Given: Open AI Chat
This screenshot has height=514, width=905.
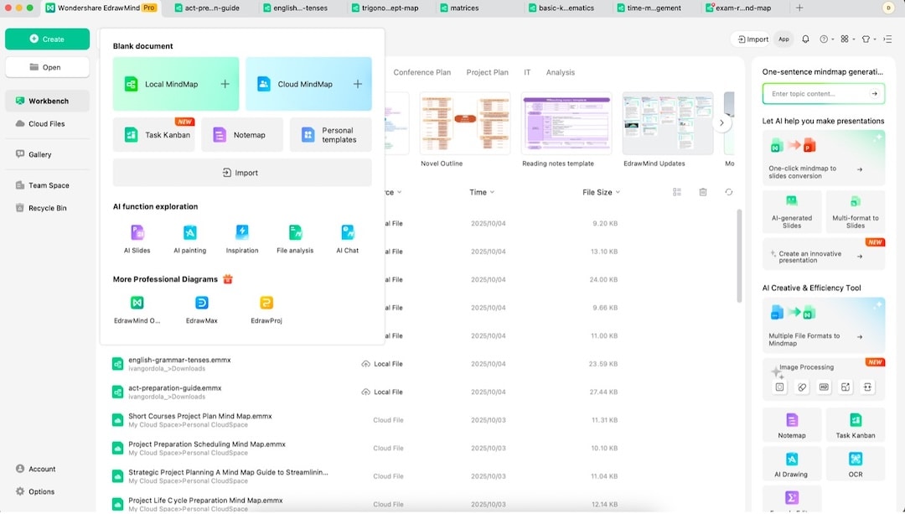Looking at the screenshot, I should [346, 236].
